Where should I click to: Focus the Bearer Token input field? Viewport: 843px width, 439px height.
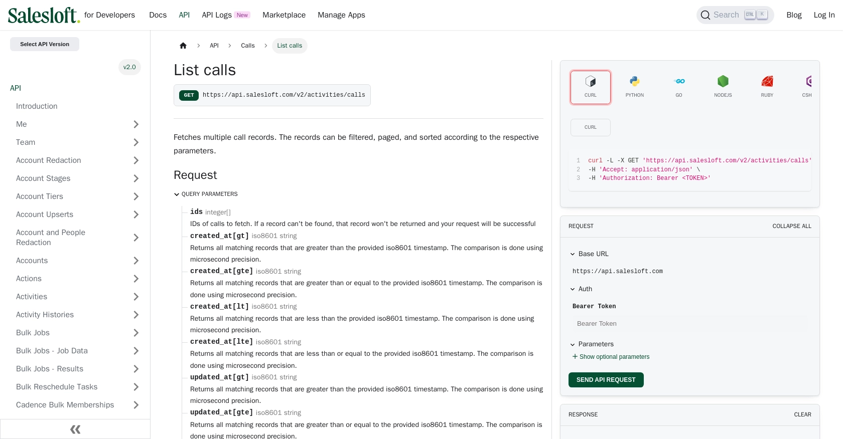point(690,324)
